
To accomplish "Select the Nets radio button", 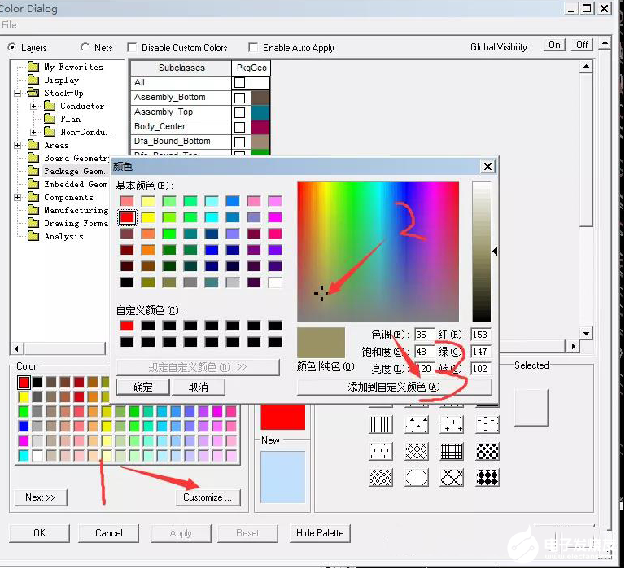I will pyautogui.click(x=85, y=47).
